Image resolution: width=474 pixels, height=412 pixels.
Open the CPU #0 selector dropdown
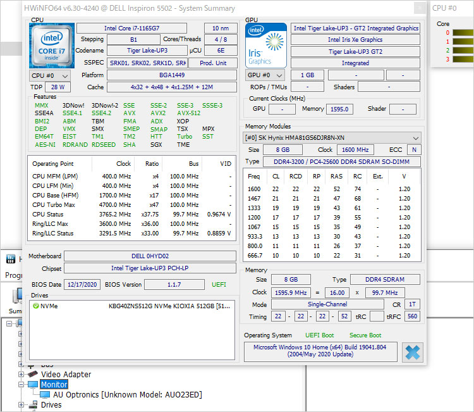click(50, 76)
